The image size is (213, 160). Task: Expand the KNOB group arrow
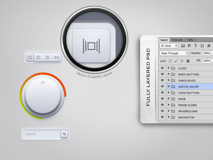[169, 98]
